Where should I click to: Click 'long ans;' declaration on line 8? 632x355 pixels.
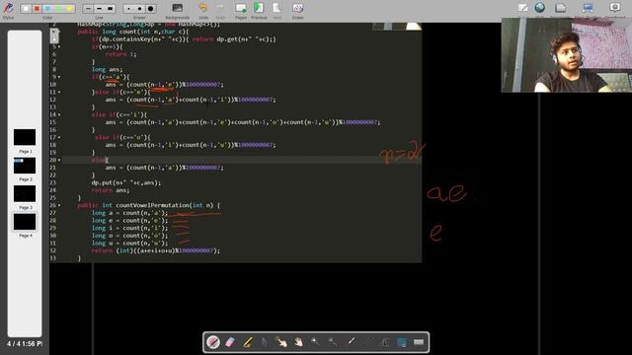(x=107, y=69)
